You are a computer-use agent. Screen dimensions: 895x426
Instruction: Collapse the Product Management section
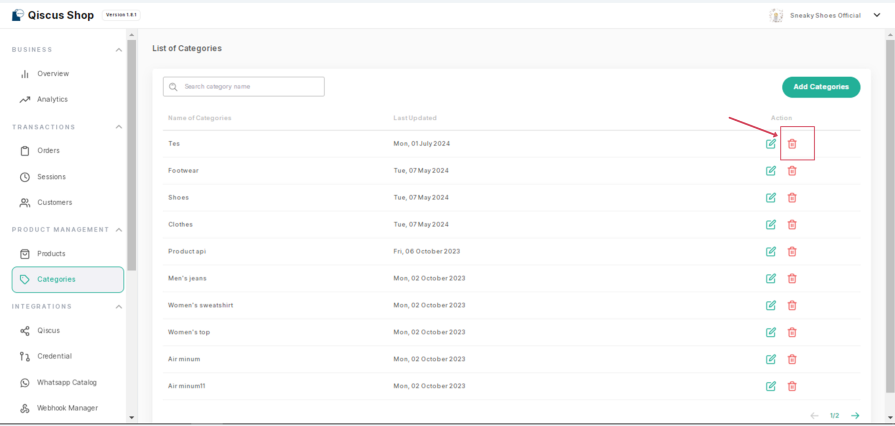[x=119, y=230]
